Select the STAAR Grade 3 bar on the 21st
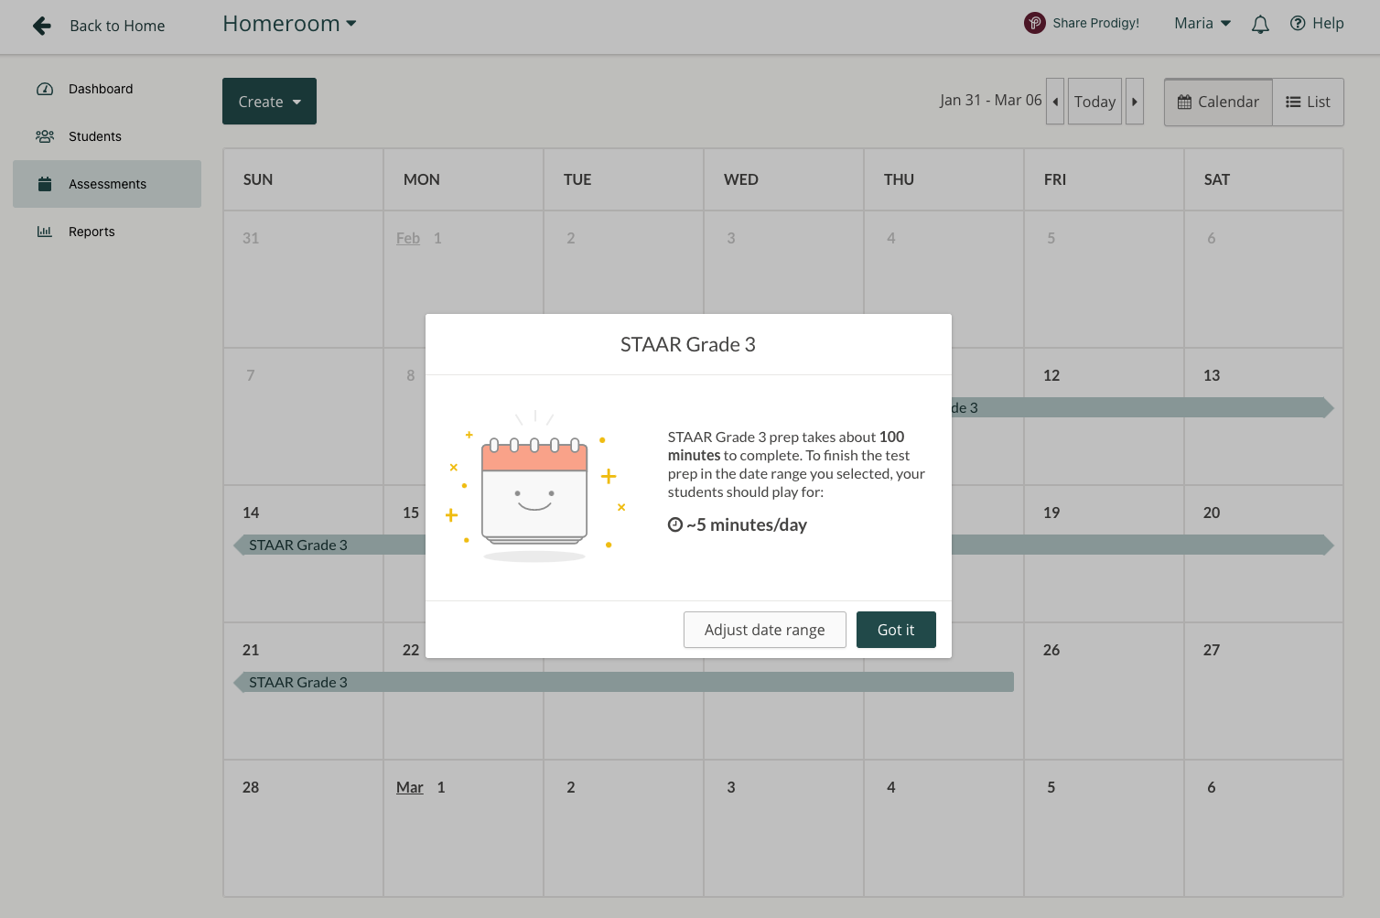The image size is (1380, 918). click(x=298, y=683)
